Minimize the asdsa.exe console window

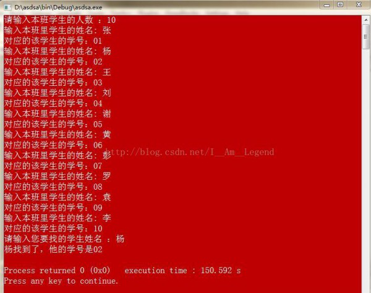point(326,5)
